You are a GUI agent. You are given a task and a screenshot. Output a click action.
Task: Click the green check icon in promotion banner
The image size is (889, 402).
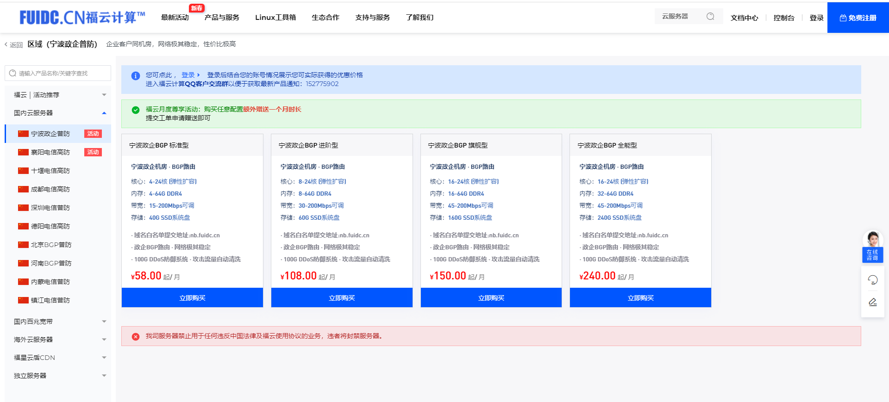[x=136, y=110]
